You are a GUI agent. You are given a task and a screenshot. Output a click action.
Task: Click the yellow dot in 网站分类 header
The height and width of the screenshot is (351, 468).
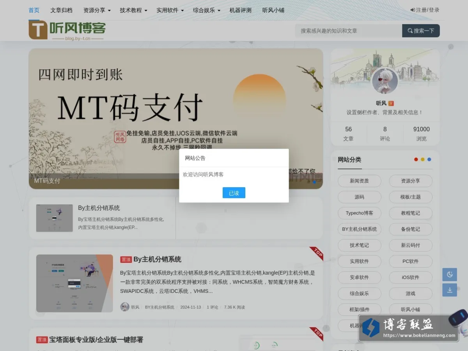(423, 159)
